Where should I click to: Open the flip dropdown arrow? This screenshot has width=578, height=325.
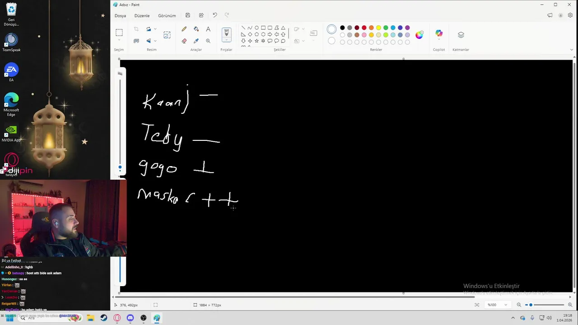(x=155, y=41)
